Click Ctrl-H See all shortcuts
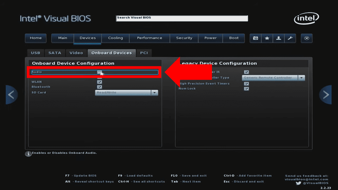Viewport: 338px width, 190px height. 141,182
